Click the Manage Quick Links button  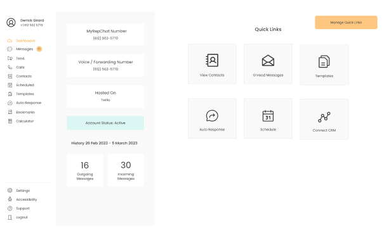(346, 22)
